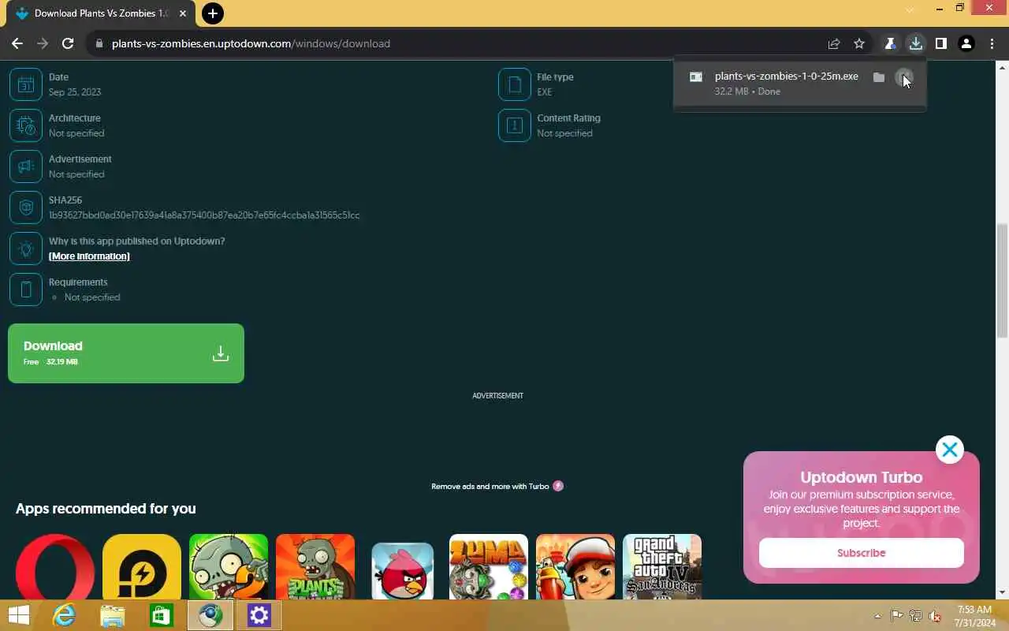Open the Subway Surfers app thumbnail
Image resolution: width=1009 pixels, height=631 pixels.
click(x=575, y=567)
